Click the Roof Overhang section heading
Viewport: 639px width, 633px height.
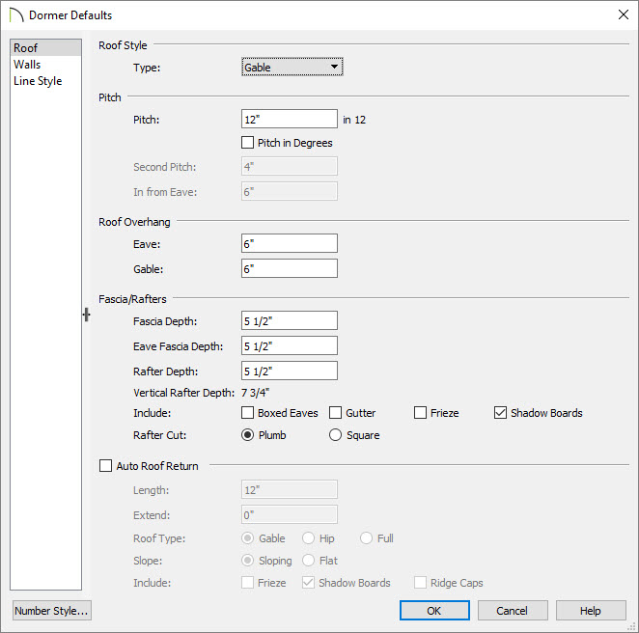click(x=134, y=222)
